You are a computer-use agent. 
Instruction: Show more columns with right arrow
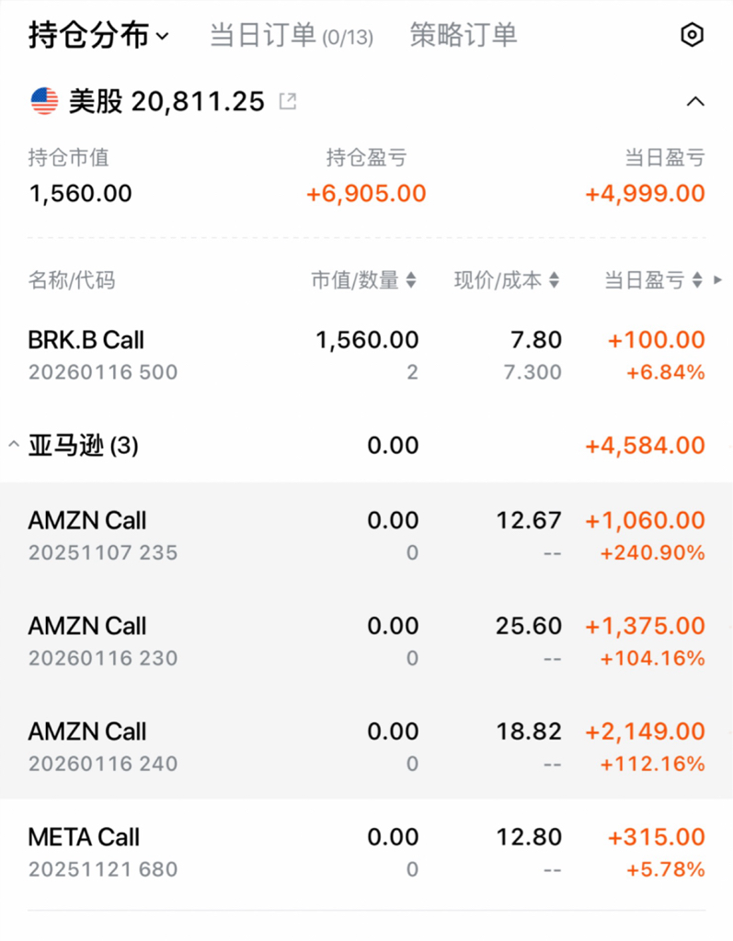pyautogui.click(x=717, y=279)
